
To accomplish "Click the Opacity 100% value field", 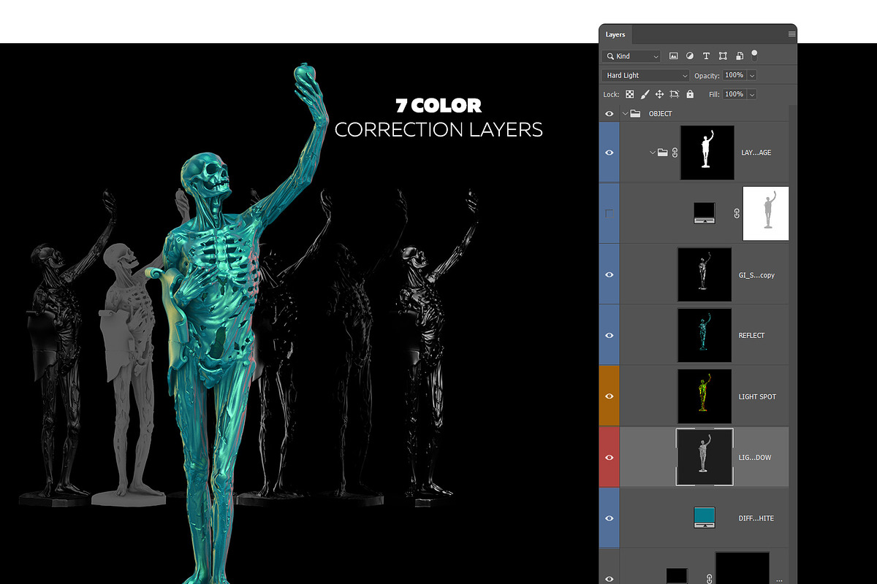I will tap(734, 75).
